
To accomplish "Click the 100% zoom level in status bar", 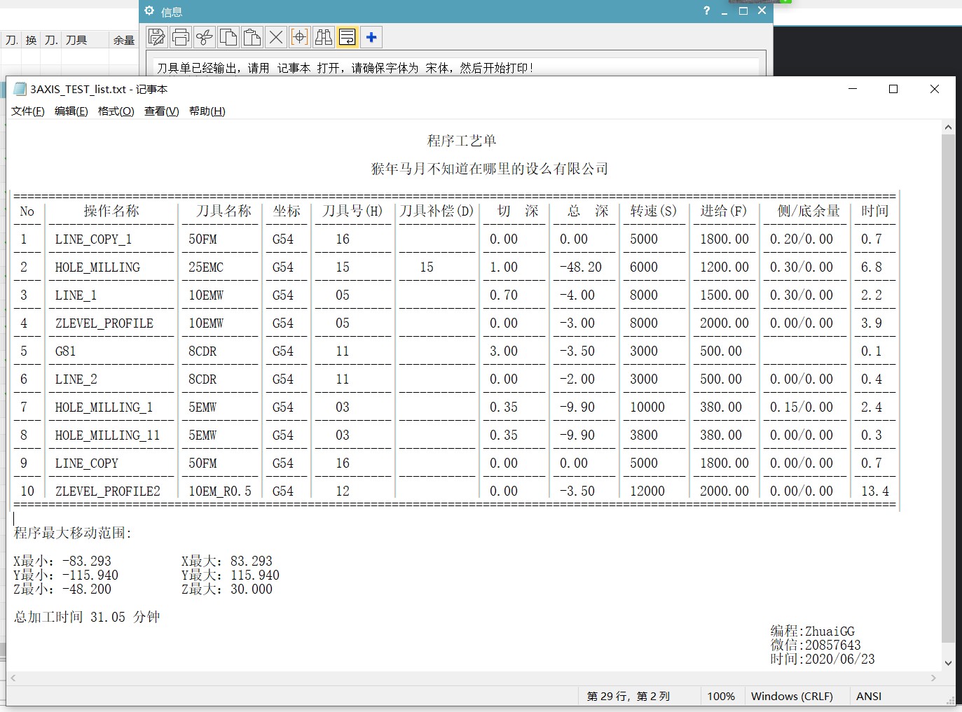I will [x=721, y=696].
